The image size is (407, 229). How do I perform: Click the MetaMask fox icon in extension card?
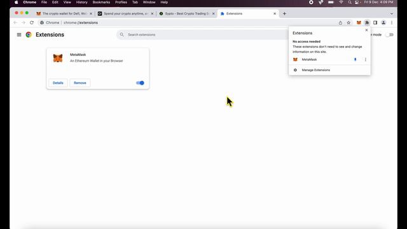click(58, 58)
